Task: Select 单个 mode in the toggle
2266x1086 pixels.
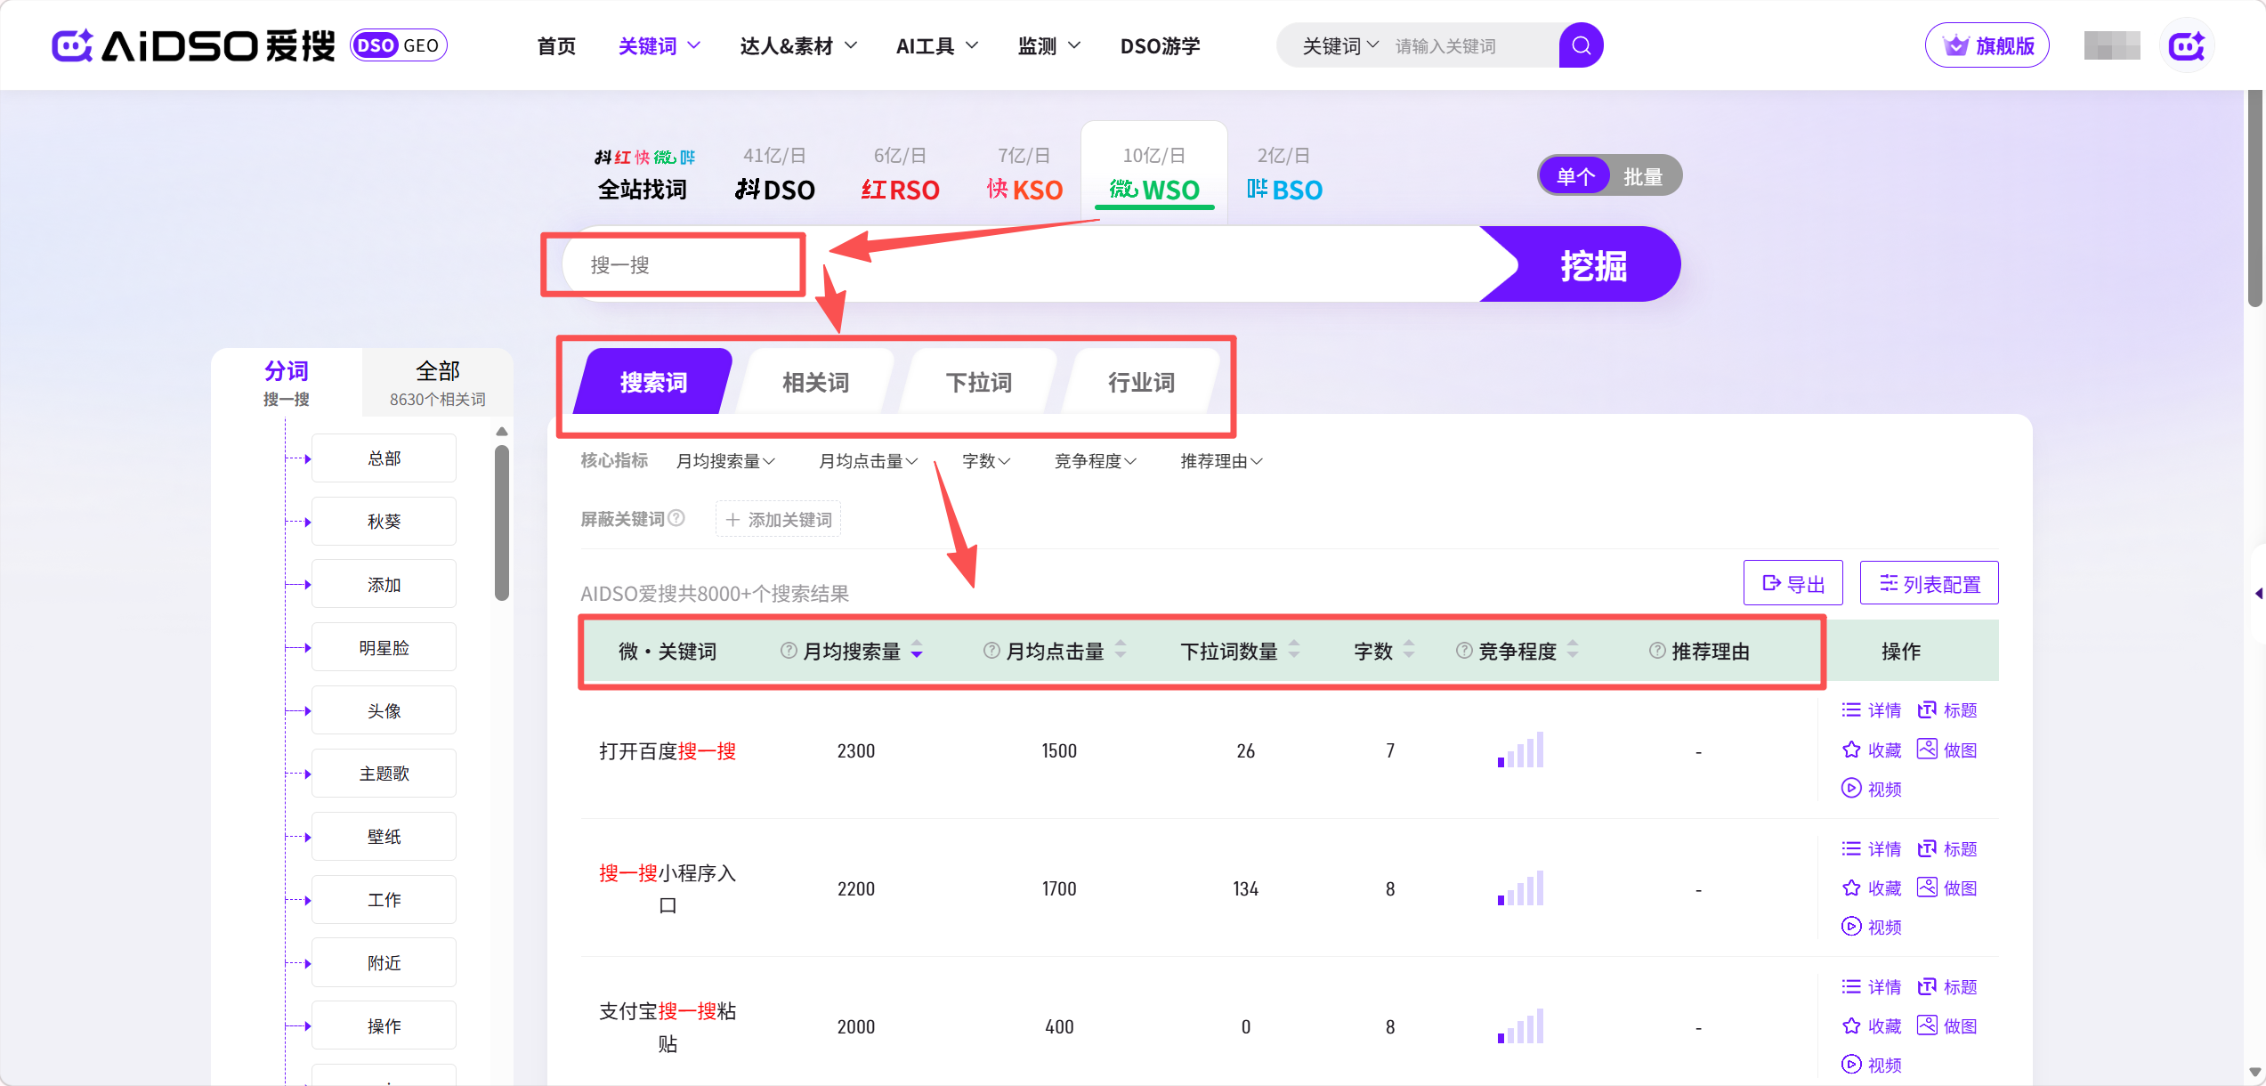Action: [x=1574, y=176]
